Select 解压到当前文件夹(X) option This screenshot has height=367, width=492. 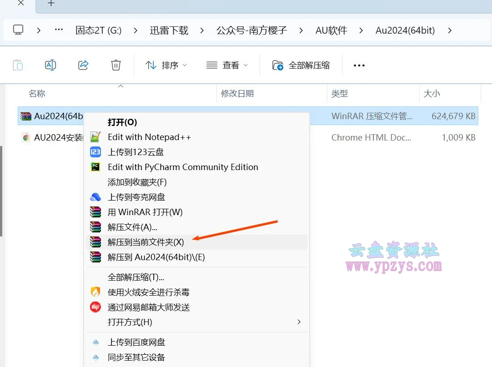(146, 242)
